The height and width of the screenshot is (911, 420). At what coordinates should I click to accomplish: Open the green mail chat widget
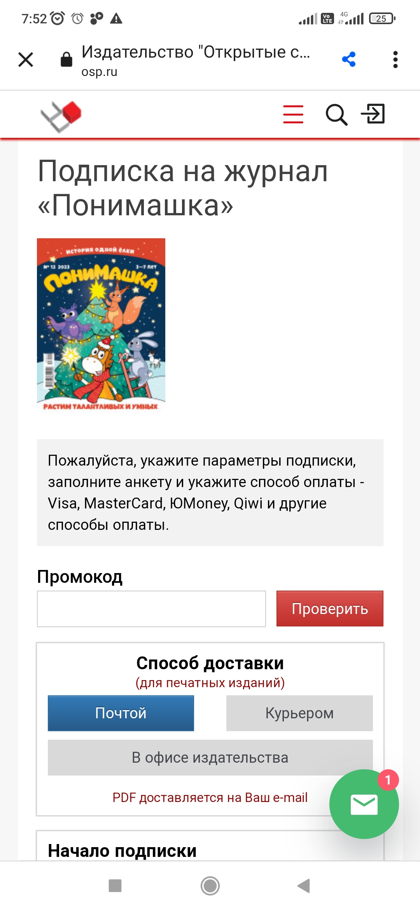tap(364, 804)
